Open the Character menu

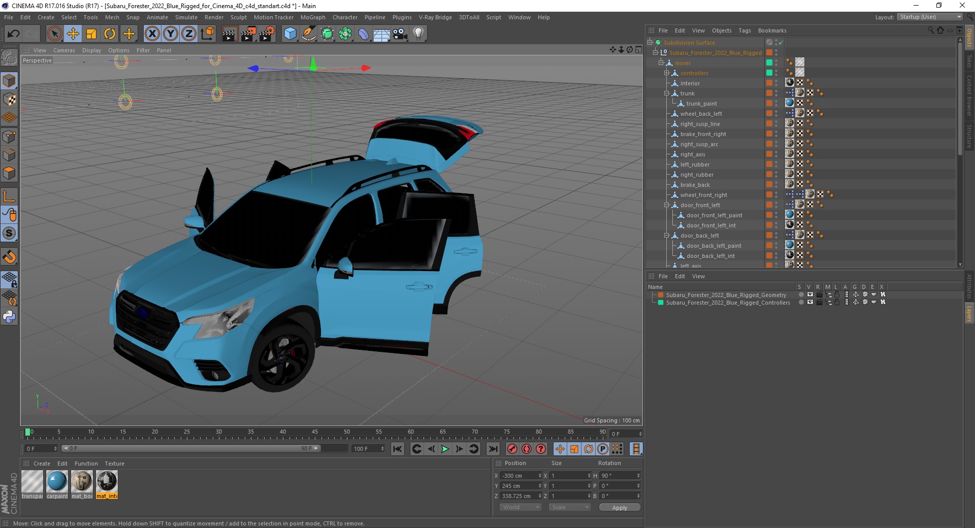pos(345,17)
